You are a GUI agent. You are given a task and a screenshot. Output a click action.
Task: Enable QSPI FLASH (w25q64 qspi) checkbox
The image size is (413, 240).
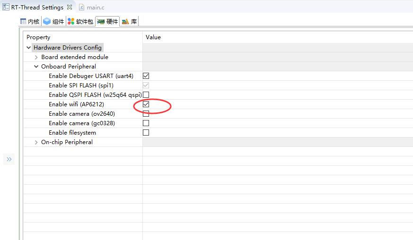tap(146, 95)
